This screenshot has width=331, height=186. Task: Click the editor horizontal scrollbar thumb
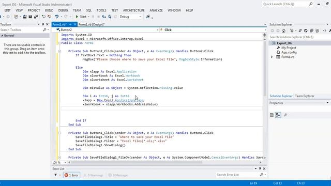click(x=137, y=163)
